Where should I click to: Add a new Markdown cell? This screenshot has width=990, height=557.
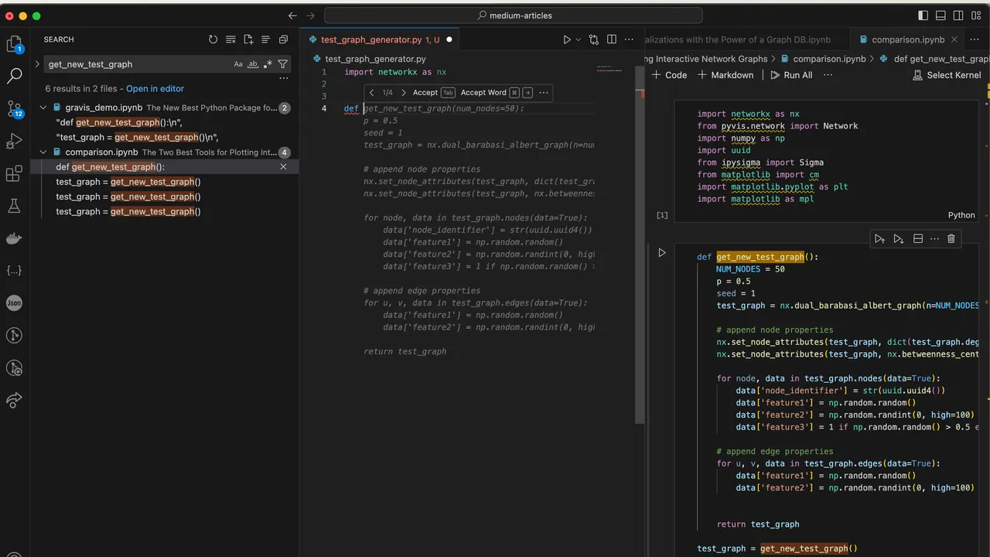pyautogui.click(x=725, y=75)
